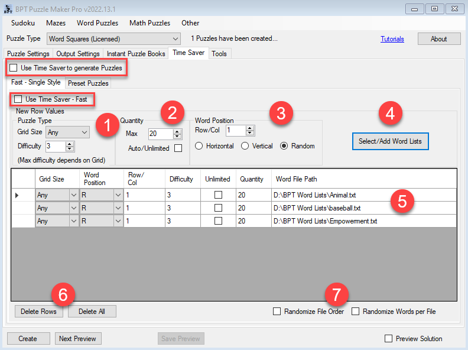This screenshot has height=350, width=468.
Task: Select the Random word position
Action: tap(284, 145)
